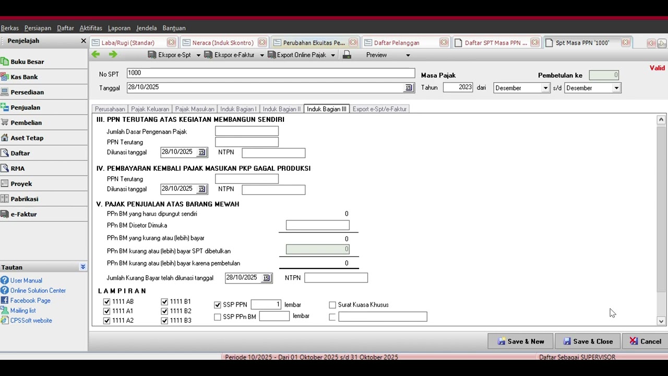Viewport: 668px width, 376px height.
Task: Open the Masa Pajak 'dari' month dropdown
Action: point(545,88)
